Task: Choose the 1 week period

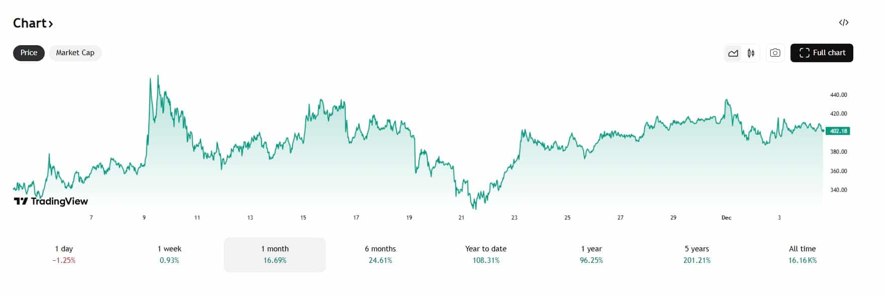Action: [x=169, y=254]
